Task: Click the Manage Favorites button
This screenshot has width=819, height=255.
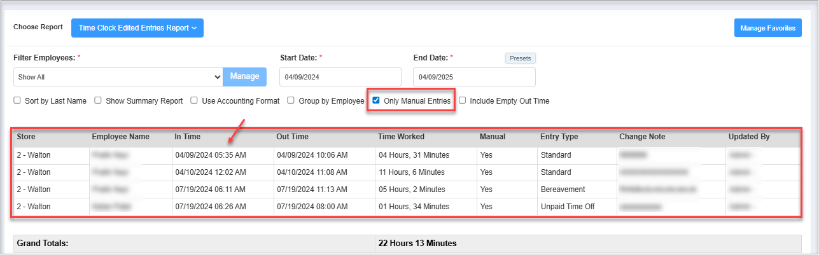Action: click(767, 28)
